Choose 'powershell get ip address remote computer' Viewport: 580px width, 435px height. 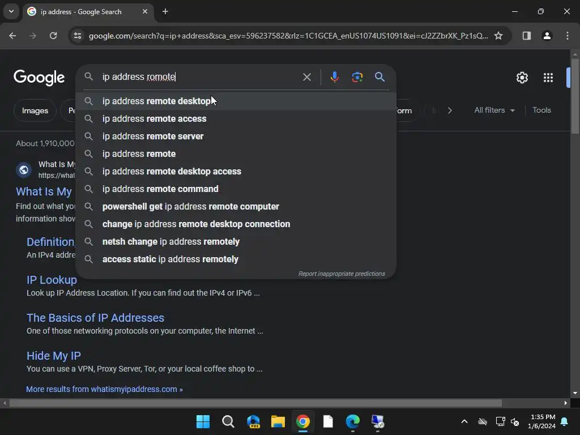236,206
